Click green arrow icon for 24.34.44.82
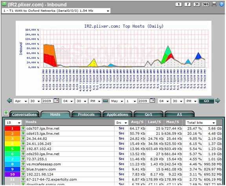The height and width of the screenshot is (186, 226). (23, 139)
